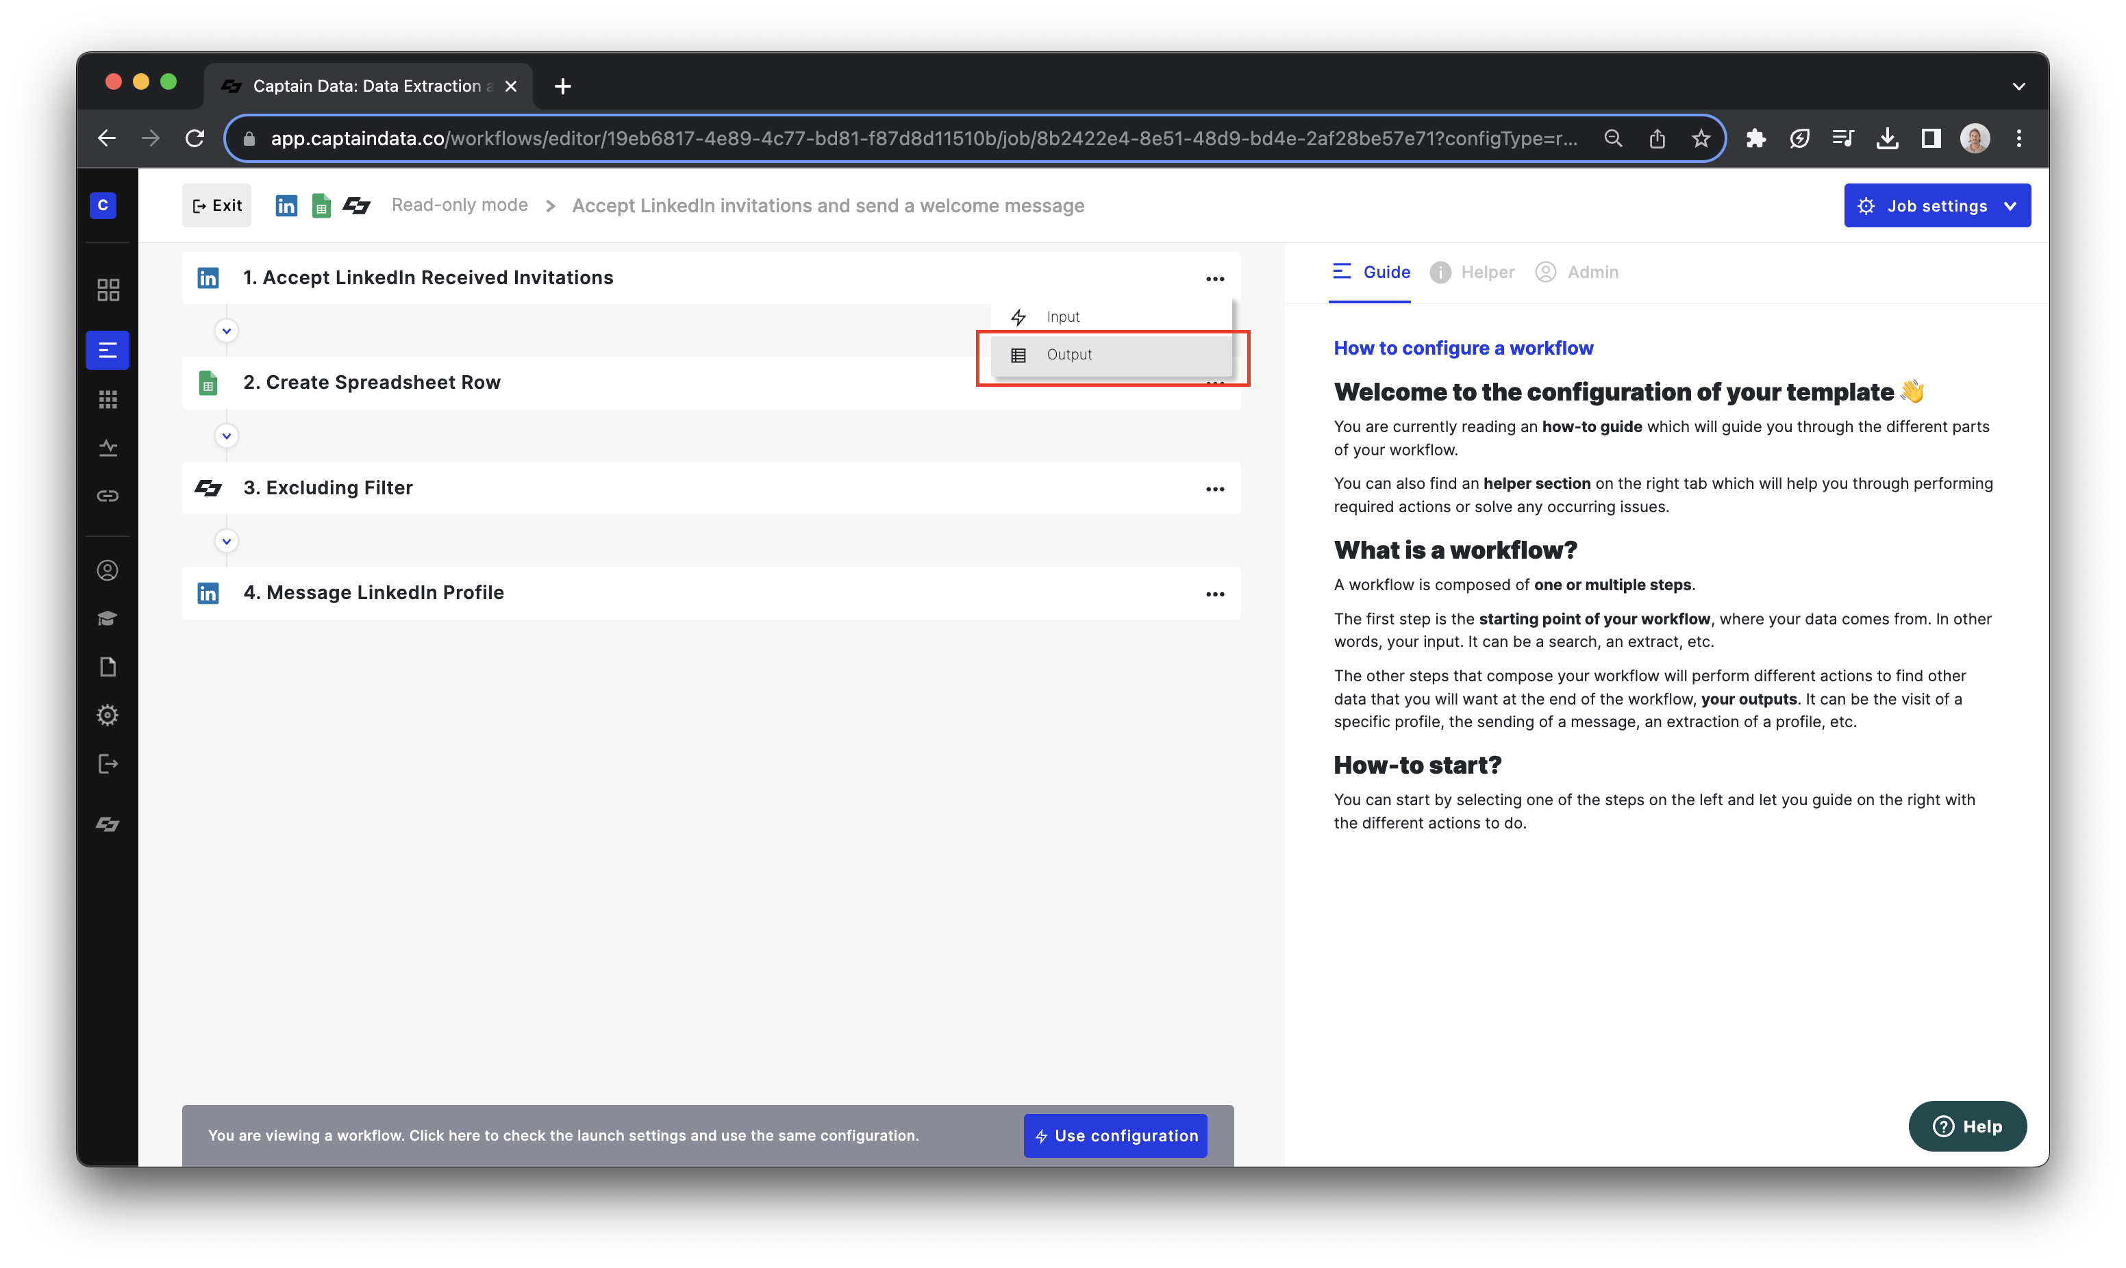This screenshot has width=2126, height=1268.
Task: Click the LinkedIn icon in the breadcrumb header
Action: (286, 206)
